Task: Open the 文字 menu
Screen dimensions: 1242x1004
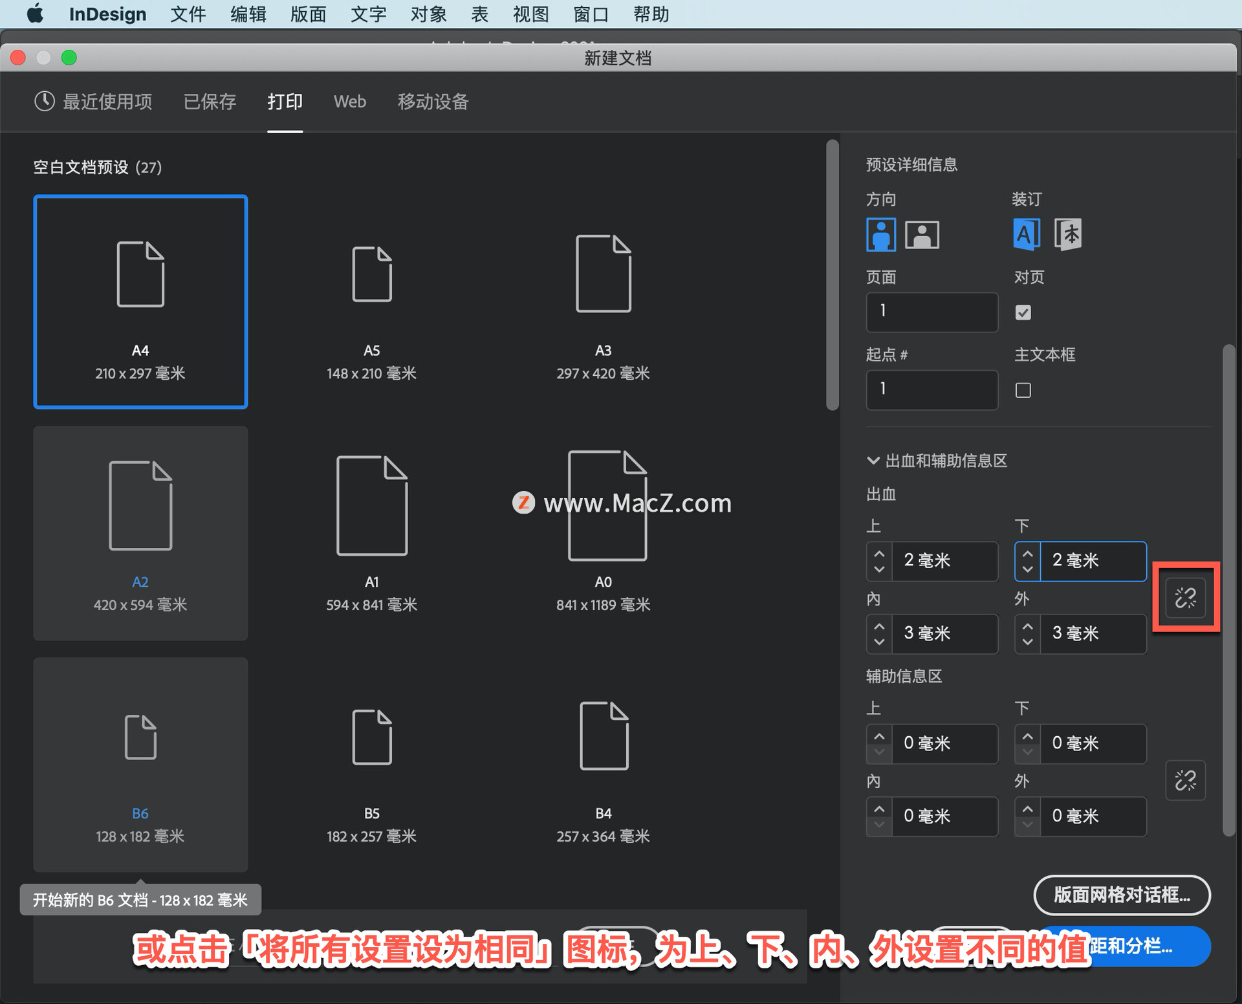Action: click(x=368, y=14)
